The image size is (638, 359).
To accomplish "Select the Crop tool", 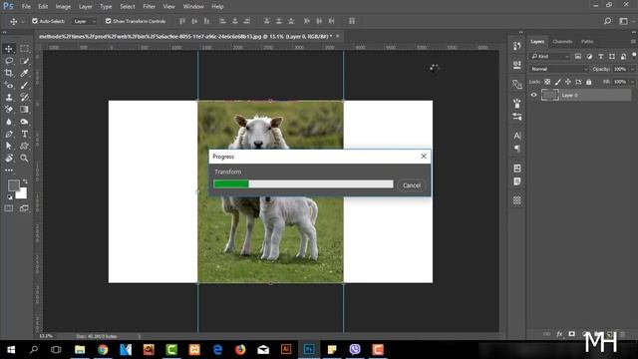I will point(9,73).
